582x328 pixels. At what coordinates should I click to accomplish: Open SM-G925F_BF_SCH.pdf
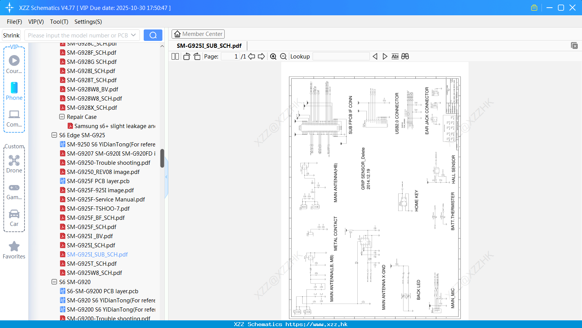coord(96,218)
